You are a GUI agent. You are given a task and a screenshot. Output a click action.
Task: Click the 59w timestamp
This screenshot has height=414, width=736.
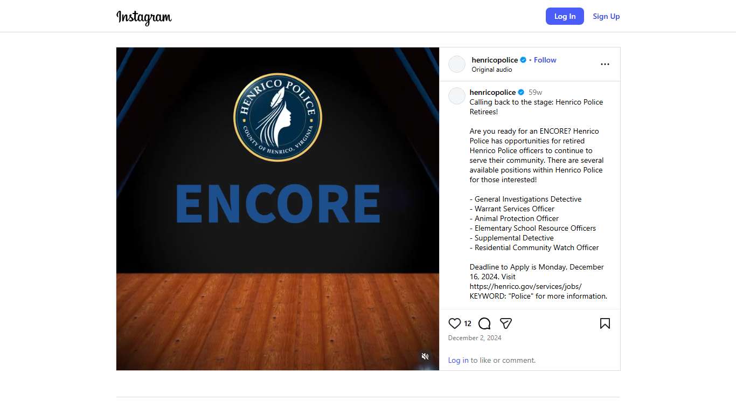click(535, 92)
